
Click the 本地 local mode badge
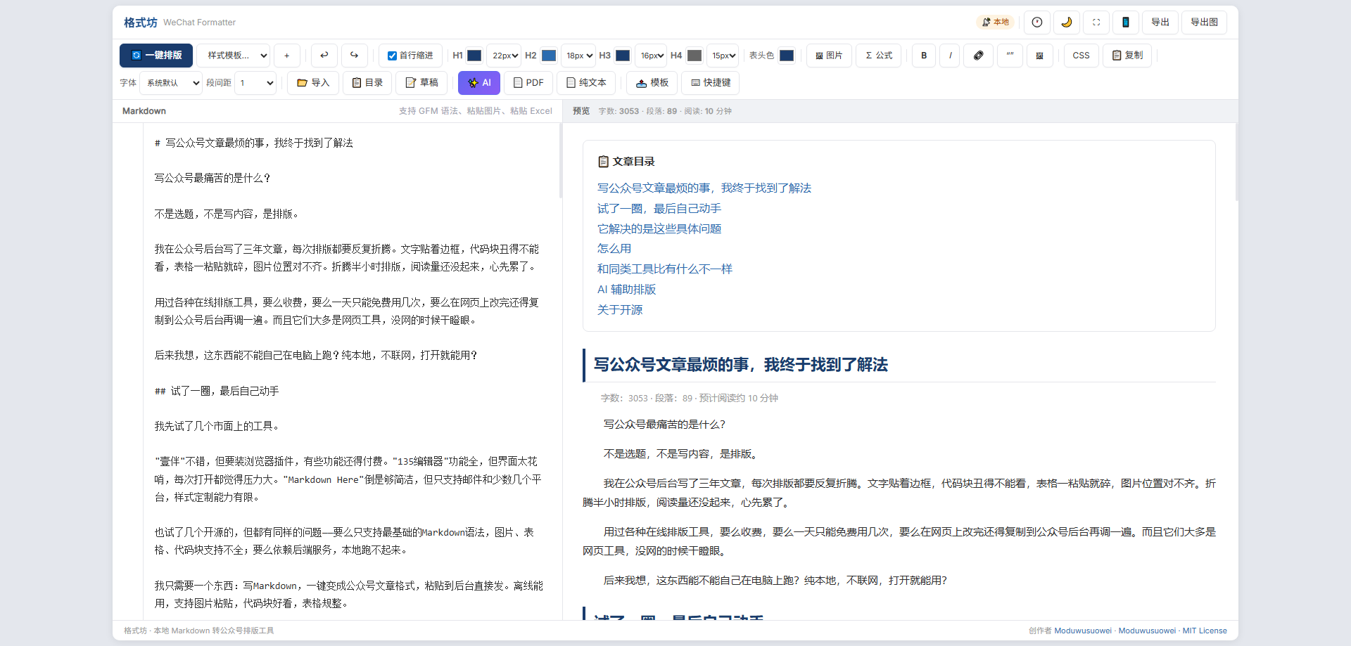point(996,22)
